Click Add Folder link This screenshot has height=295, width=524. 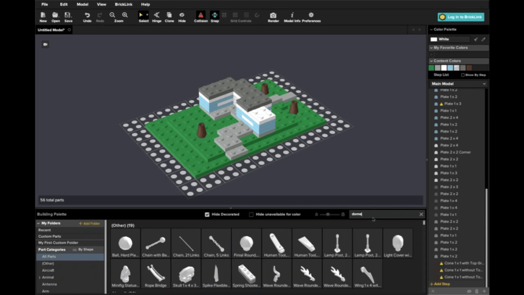[89, 223]
